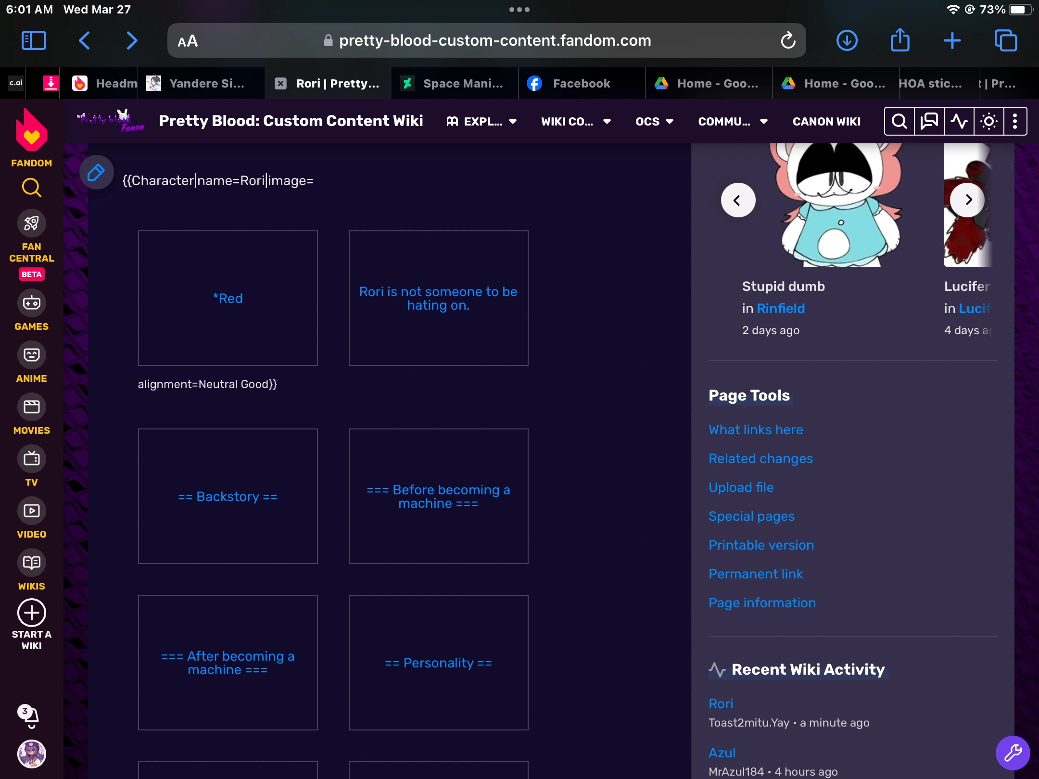Expand the Explore dropdown menu
Image resolution: width=1039 pixels, height=779 pixels.
[482, 122]
